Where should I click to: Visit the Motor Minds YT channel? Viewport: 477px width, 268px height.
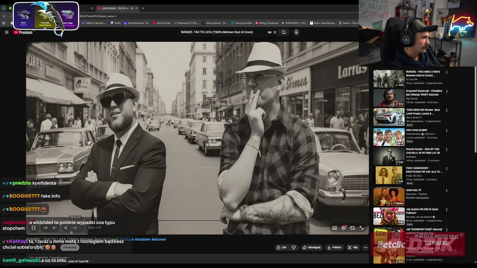(414, 118)
